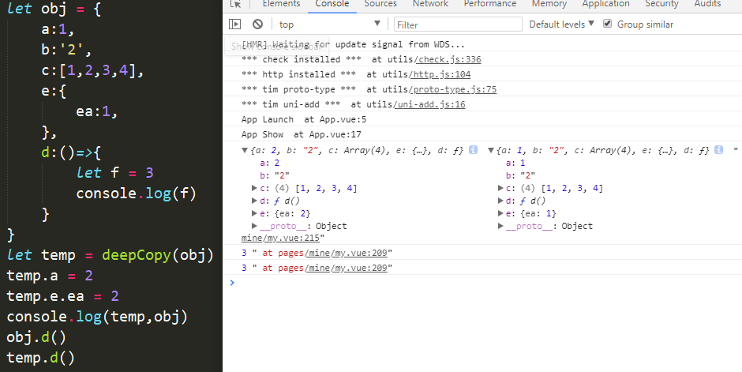The width and height of the screenshot is (742, 372).
Task: Click the 'obj.d()' code line
Action: pyautogui.click(x=36, y=337)
